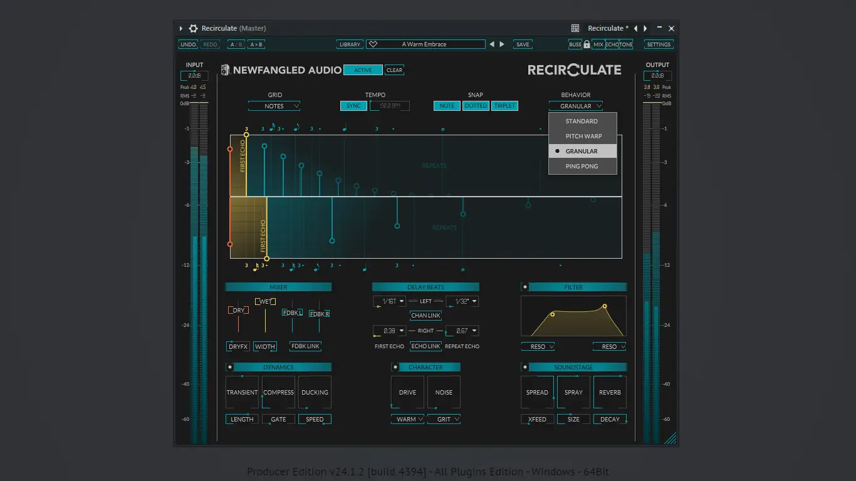Advance to the next preset with right arrow

click(502, 44)
